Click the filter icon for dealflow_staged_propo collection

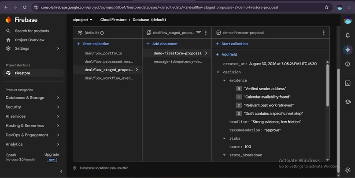pyautogui.click(x=199, y=33)
